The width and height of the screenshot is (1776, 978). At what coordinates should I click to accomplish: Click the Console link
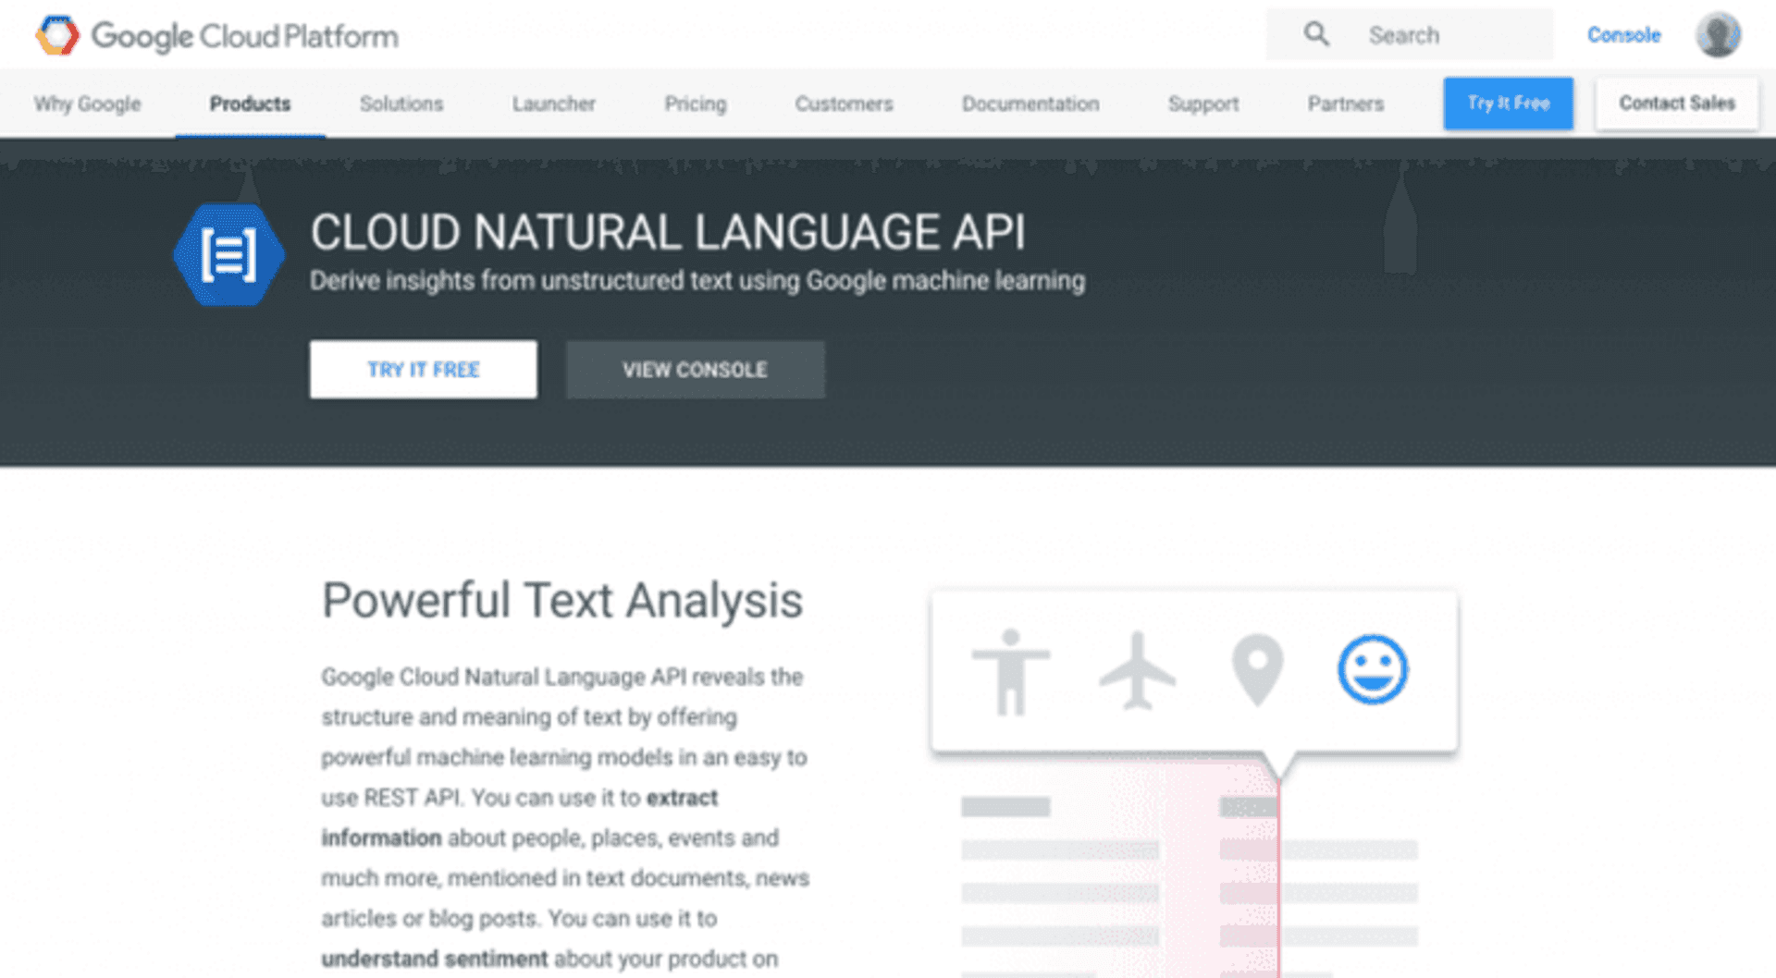[1623, 34]
